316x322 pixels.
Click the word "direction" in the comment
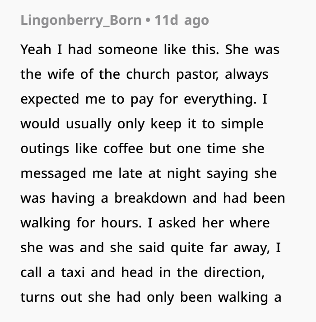tap(237, 272)
